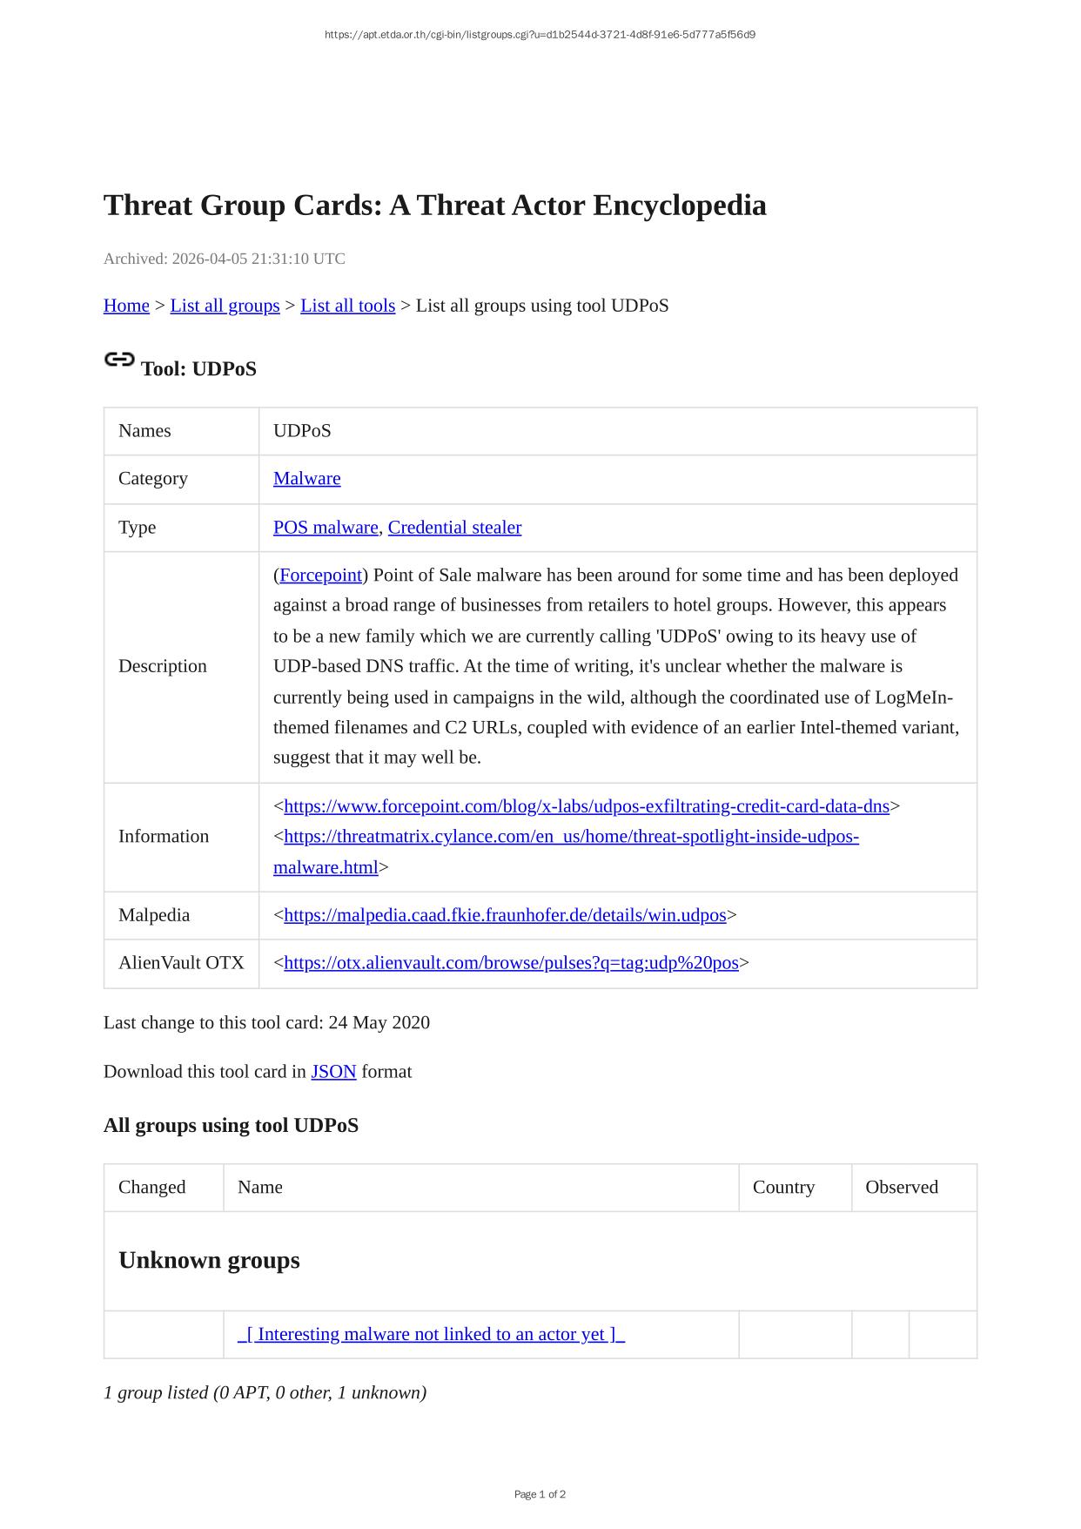Open the Cylance threat spotlight URL
The height and width of the screenshot is (1529, 1081).
[x=571, y=837]
